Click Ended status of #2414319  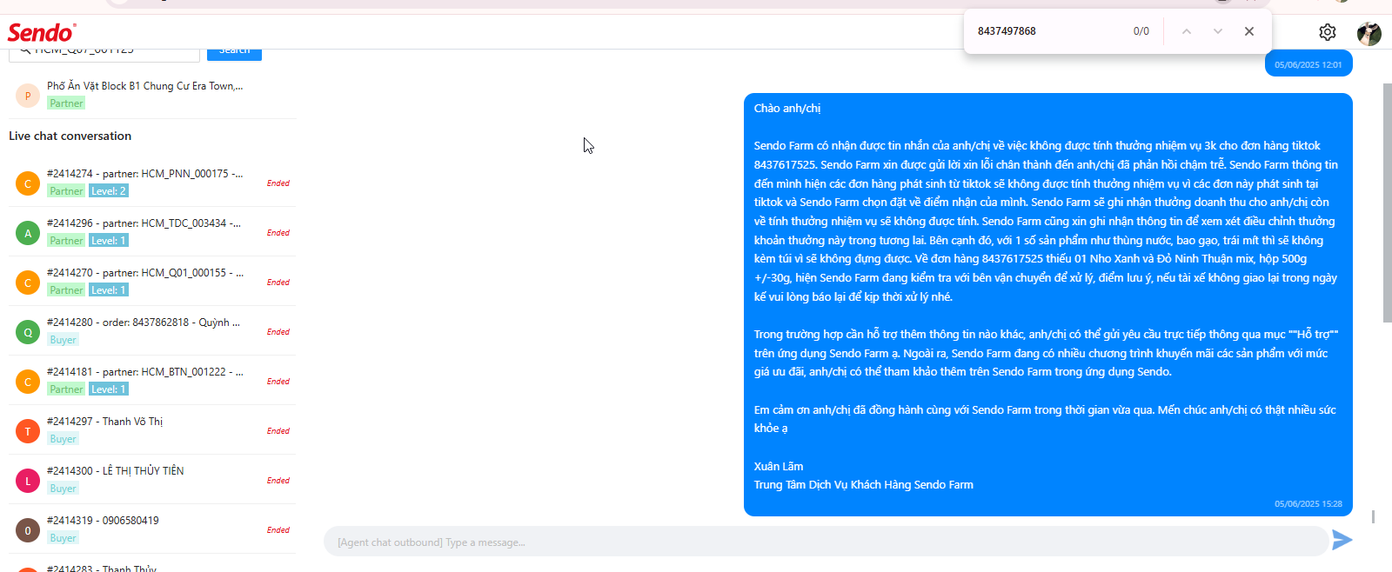click(x=278, y=530)
